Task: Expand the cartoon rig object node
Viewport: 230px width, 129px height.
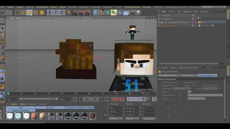Action: coord(159,22)
